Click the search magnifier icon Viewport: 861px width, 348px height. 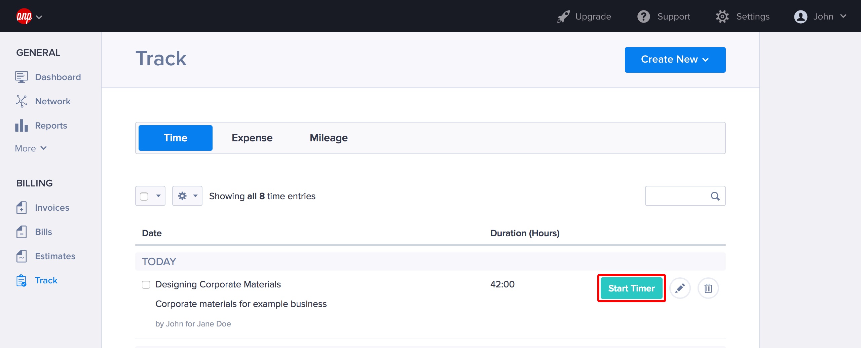(x=715, y=196)
